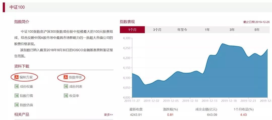Click the Excel icon beside 指数行情
The image size is (272, 120).
click(x=17, y=96)
